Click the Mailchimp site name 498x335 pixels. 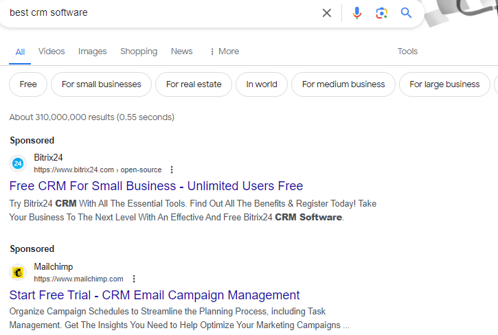[54, 267]
